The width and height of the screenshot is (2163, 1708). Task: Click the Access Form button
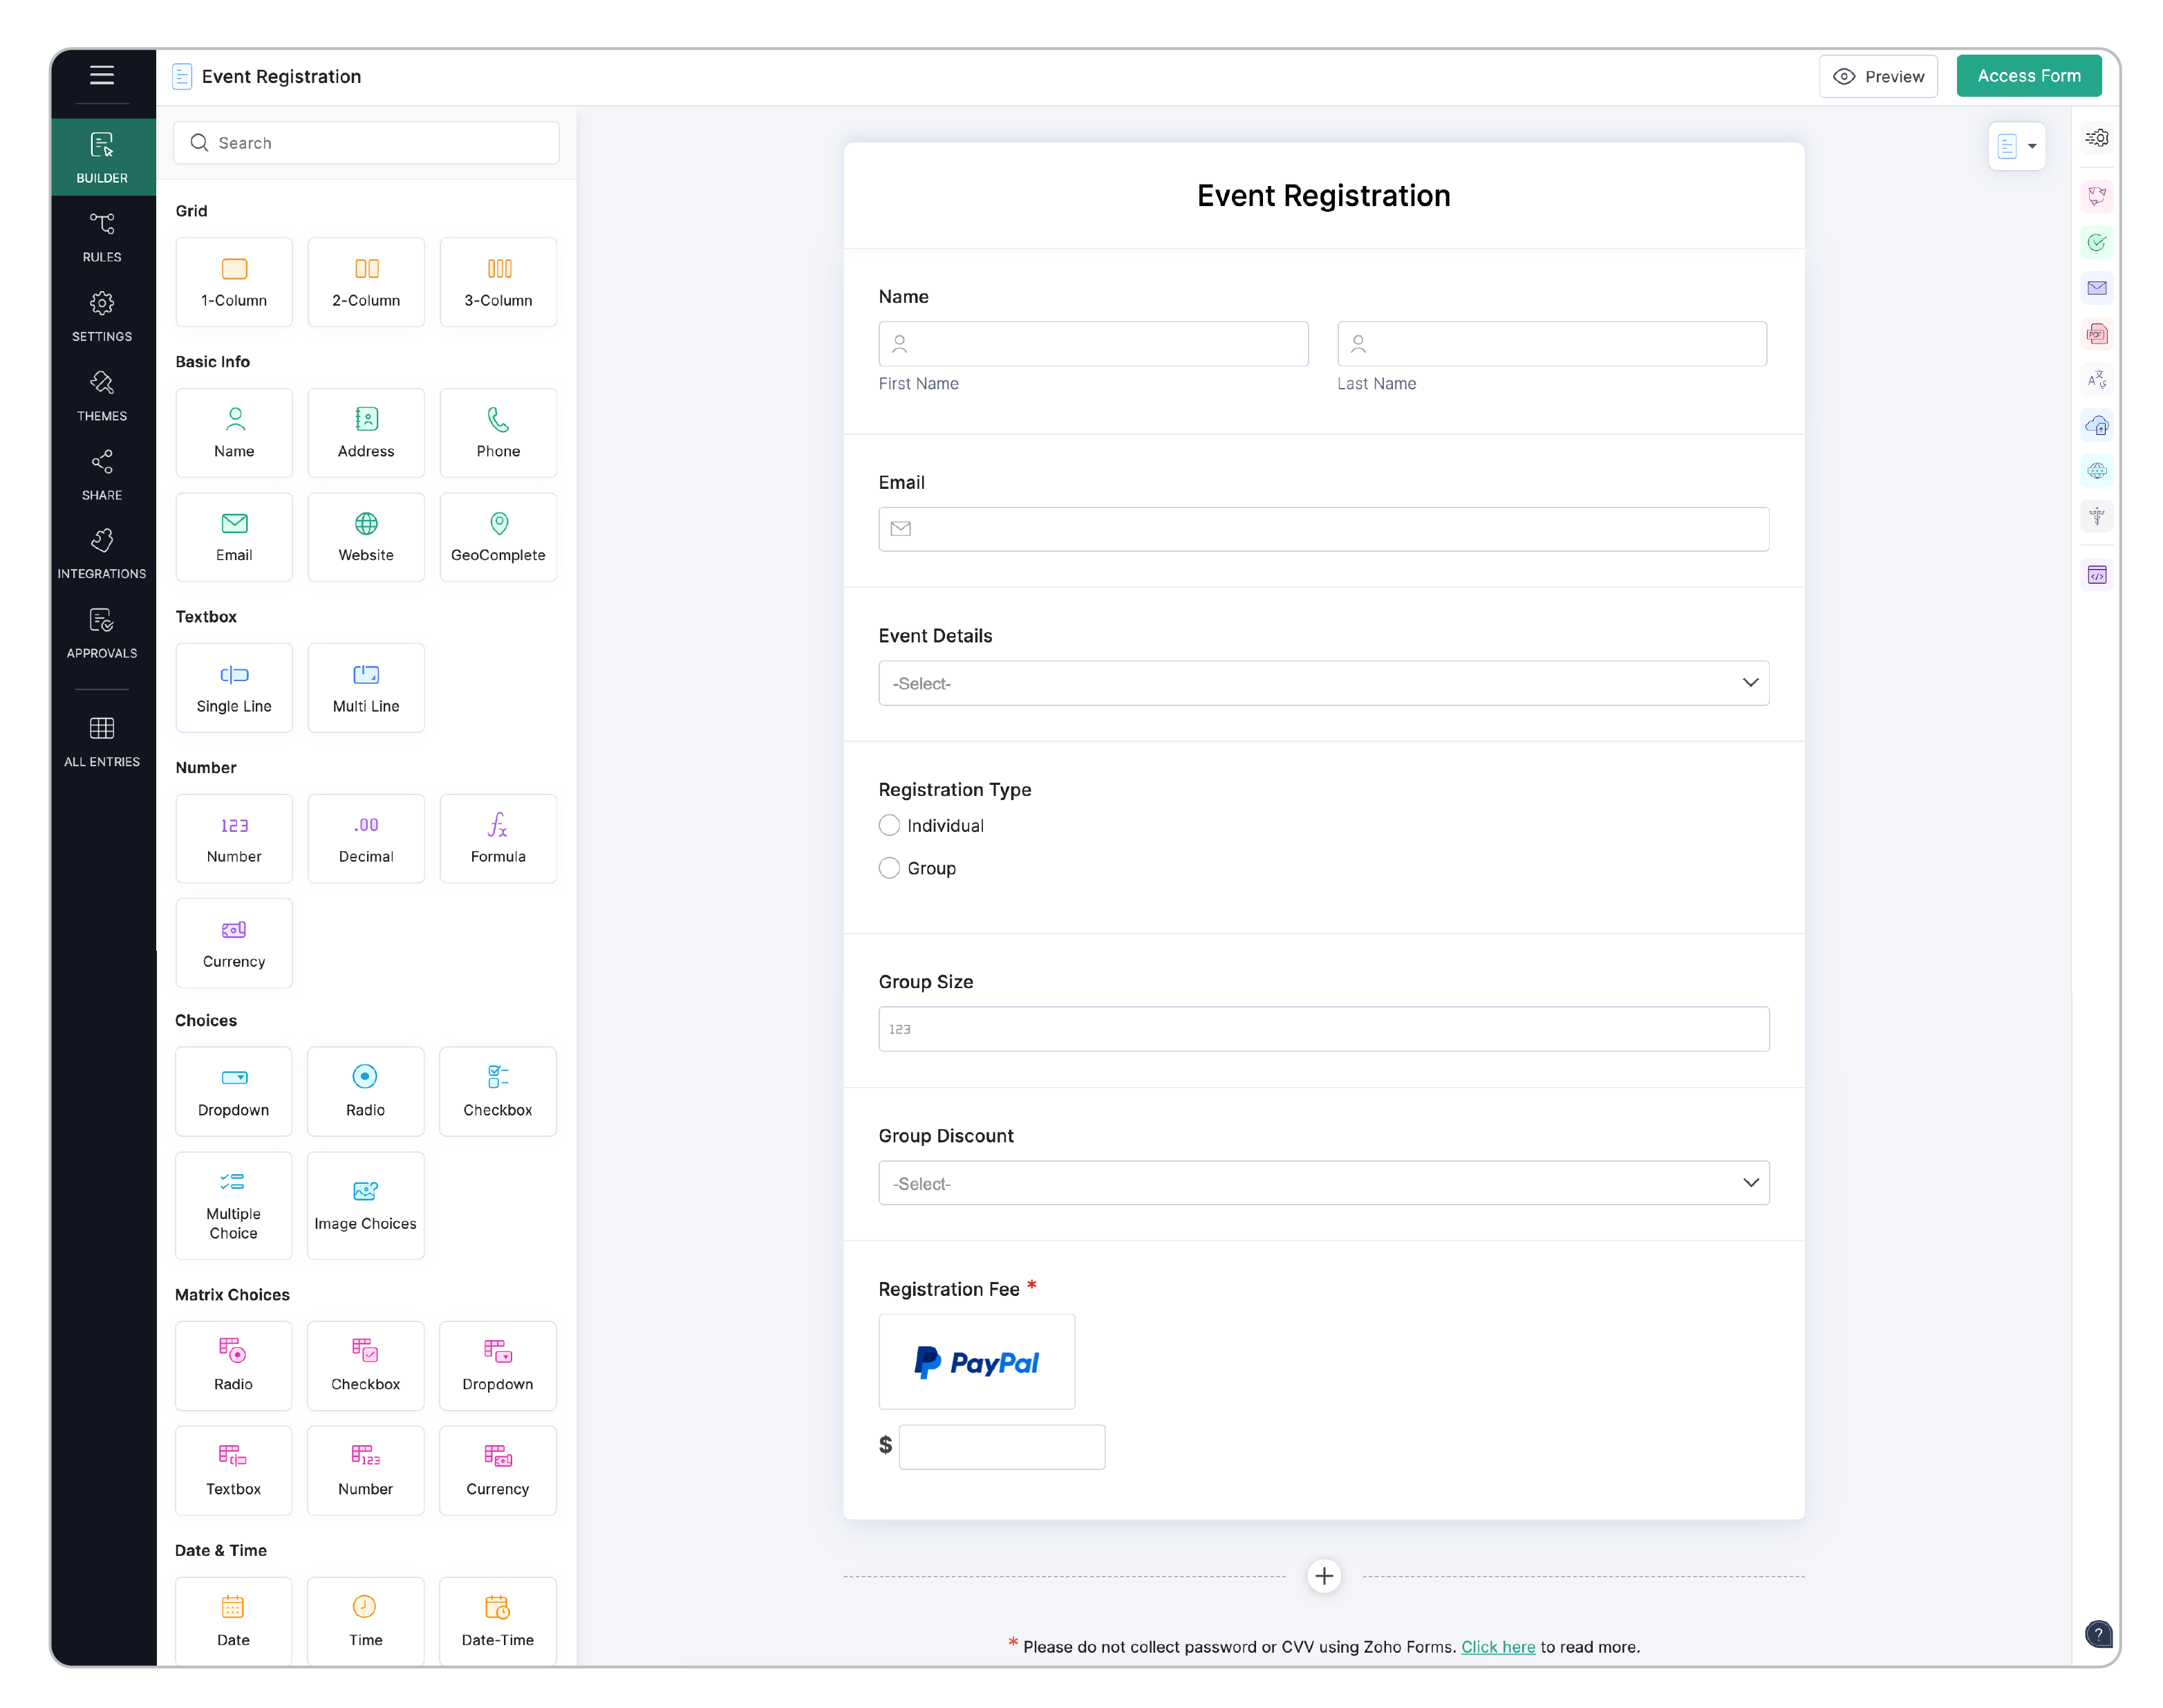[x=2028, y=76]
